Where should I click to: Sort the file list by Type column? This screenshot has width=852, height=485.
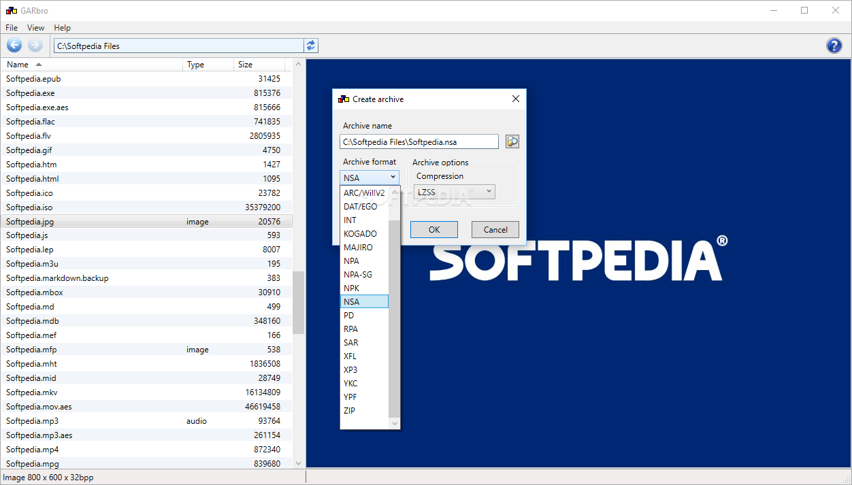(209, 65)
